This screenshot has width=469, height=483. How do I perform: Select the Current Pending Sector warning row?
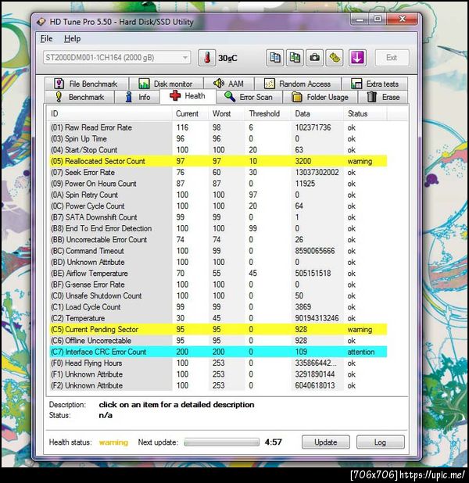pos(218,329)
